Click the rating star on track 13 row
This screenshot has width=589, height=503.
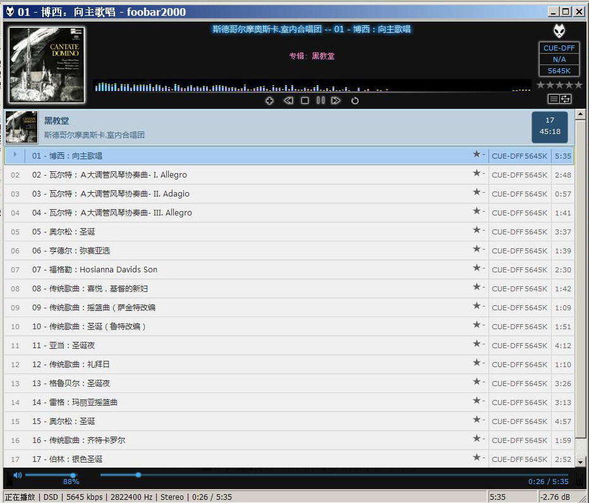click(477, 381)
